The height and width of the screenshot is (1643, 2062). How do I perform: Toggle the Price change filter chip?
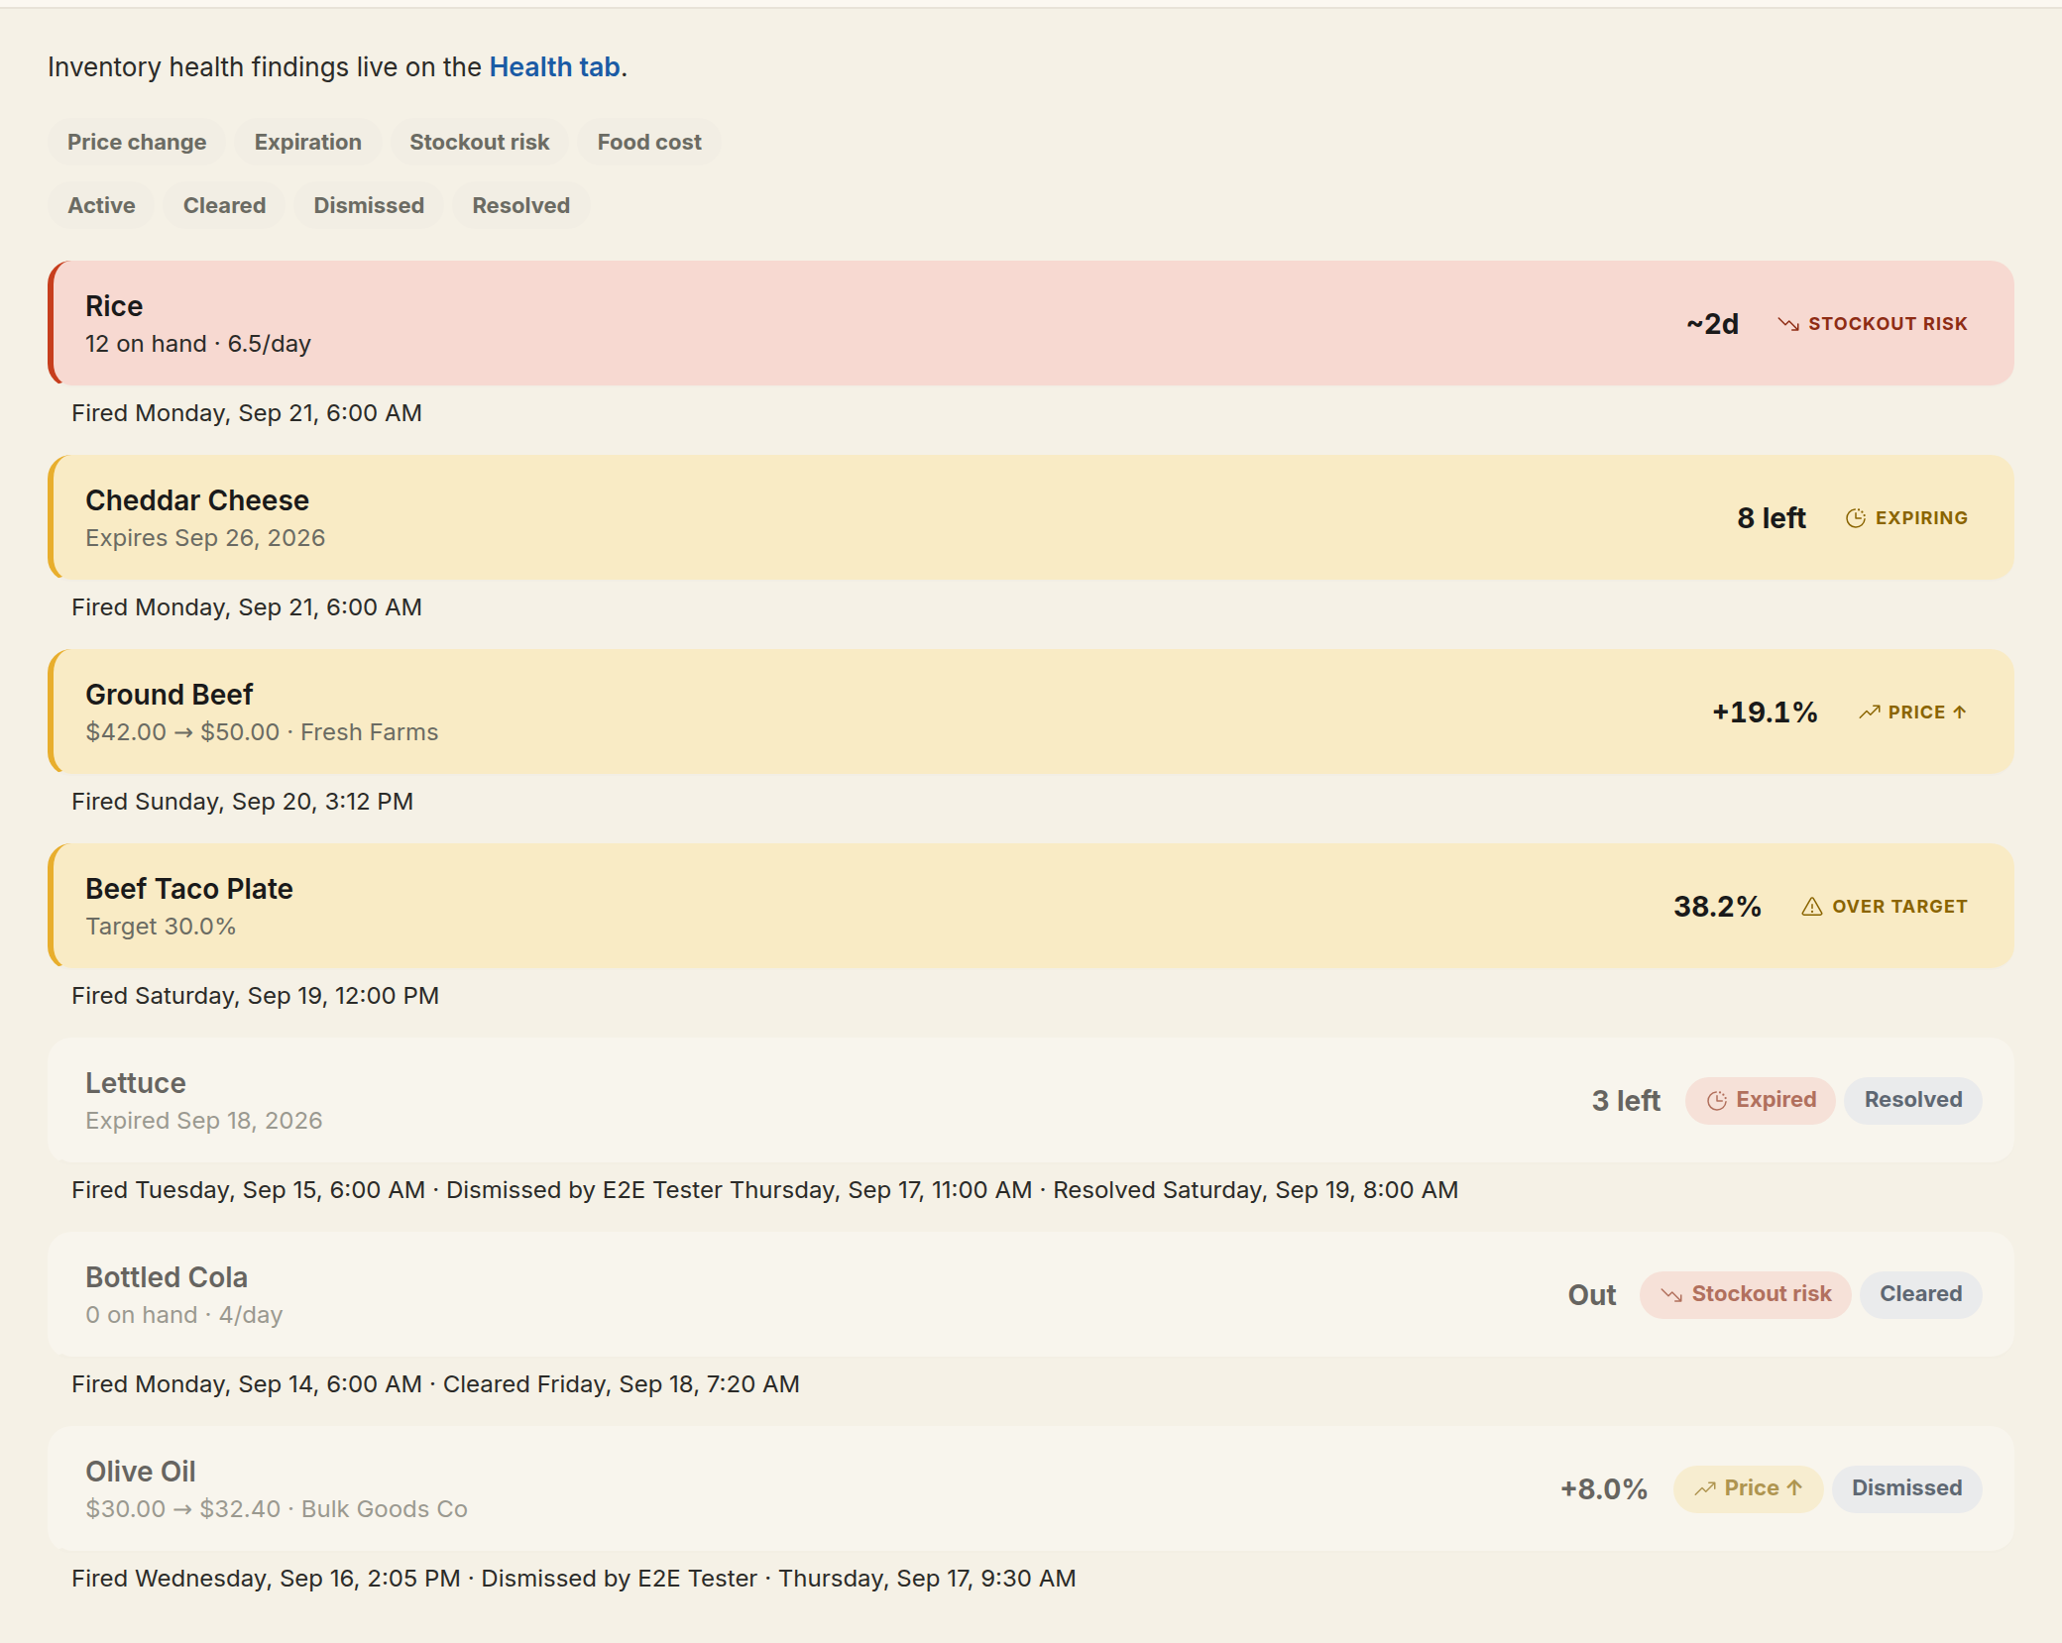137,142
